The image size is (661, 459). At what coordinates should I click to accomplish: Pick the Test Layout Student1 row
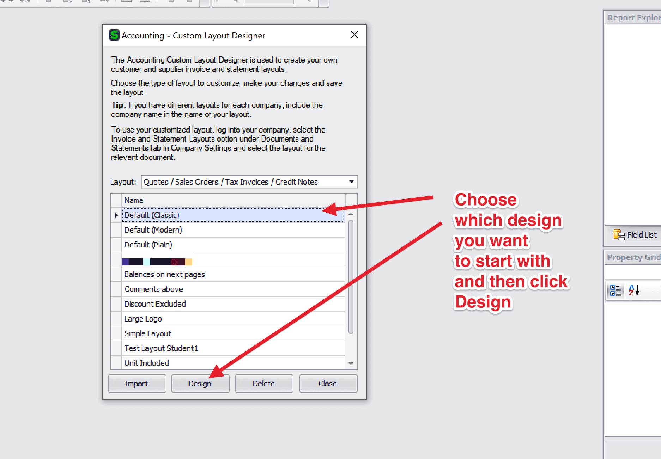click(161, 348)
